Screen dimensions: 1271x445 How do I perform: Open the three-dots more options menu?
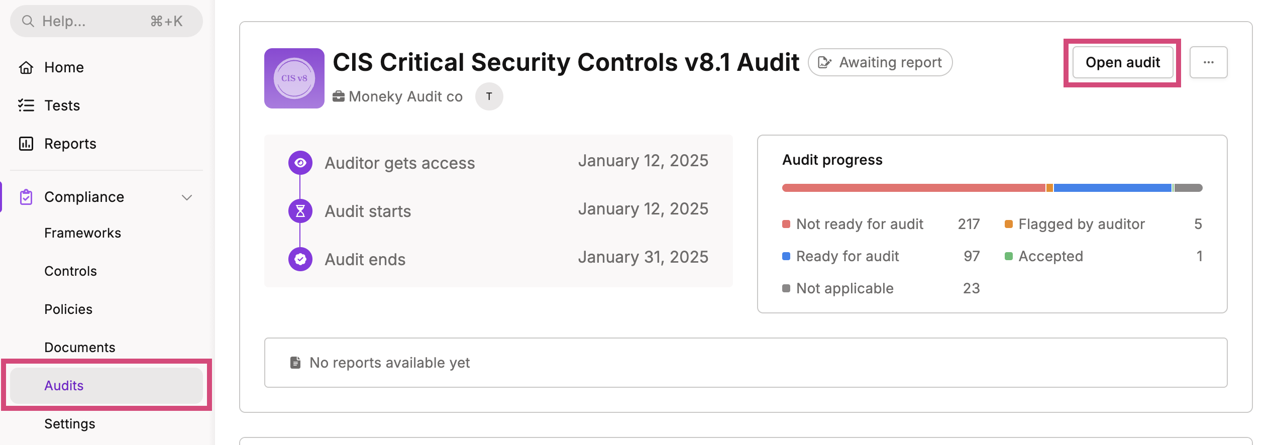[1209, 62]
